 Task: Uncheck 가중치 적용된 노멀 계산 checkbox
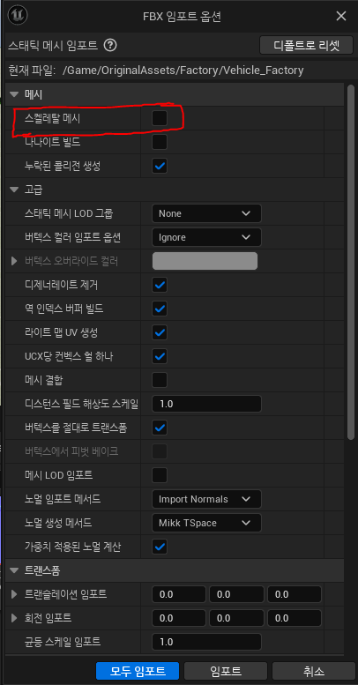[160, 547]
